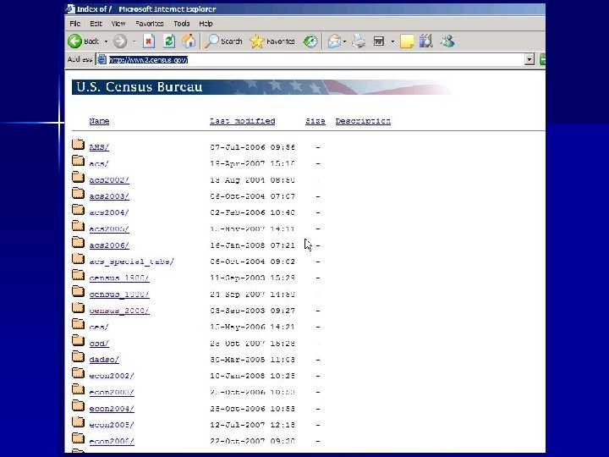Open the acs2004/ directory link

click(x=109, y=212)
